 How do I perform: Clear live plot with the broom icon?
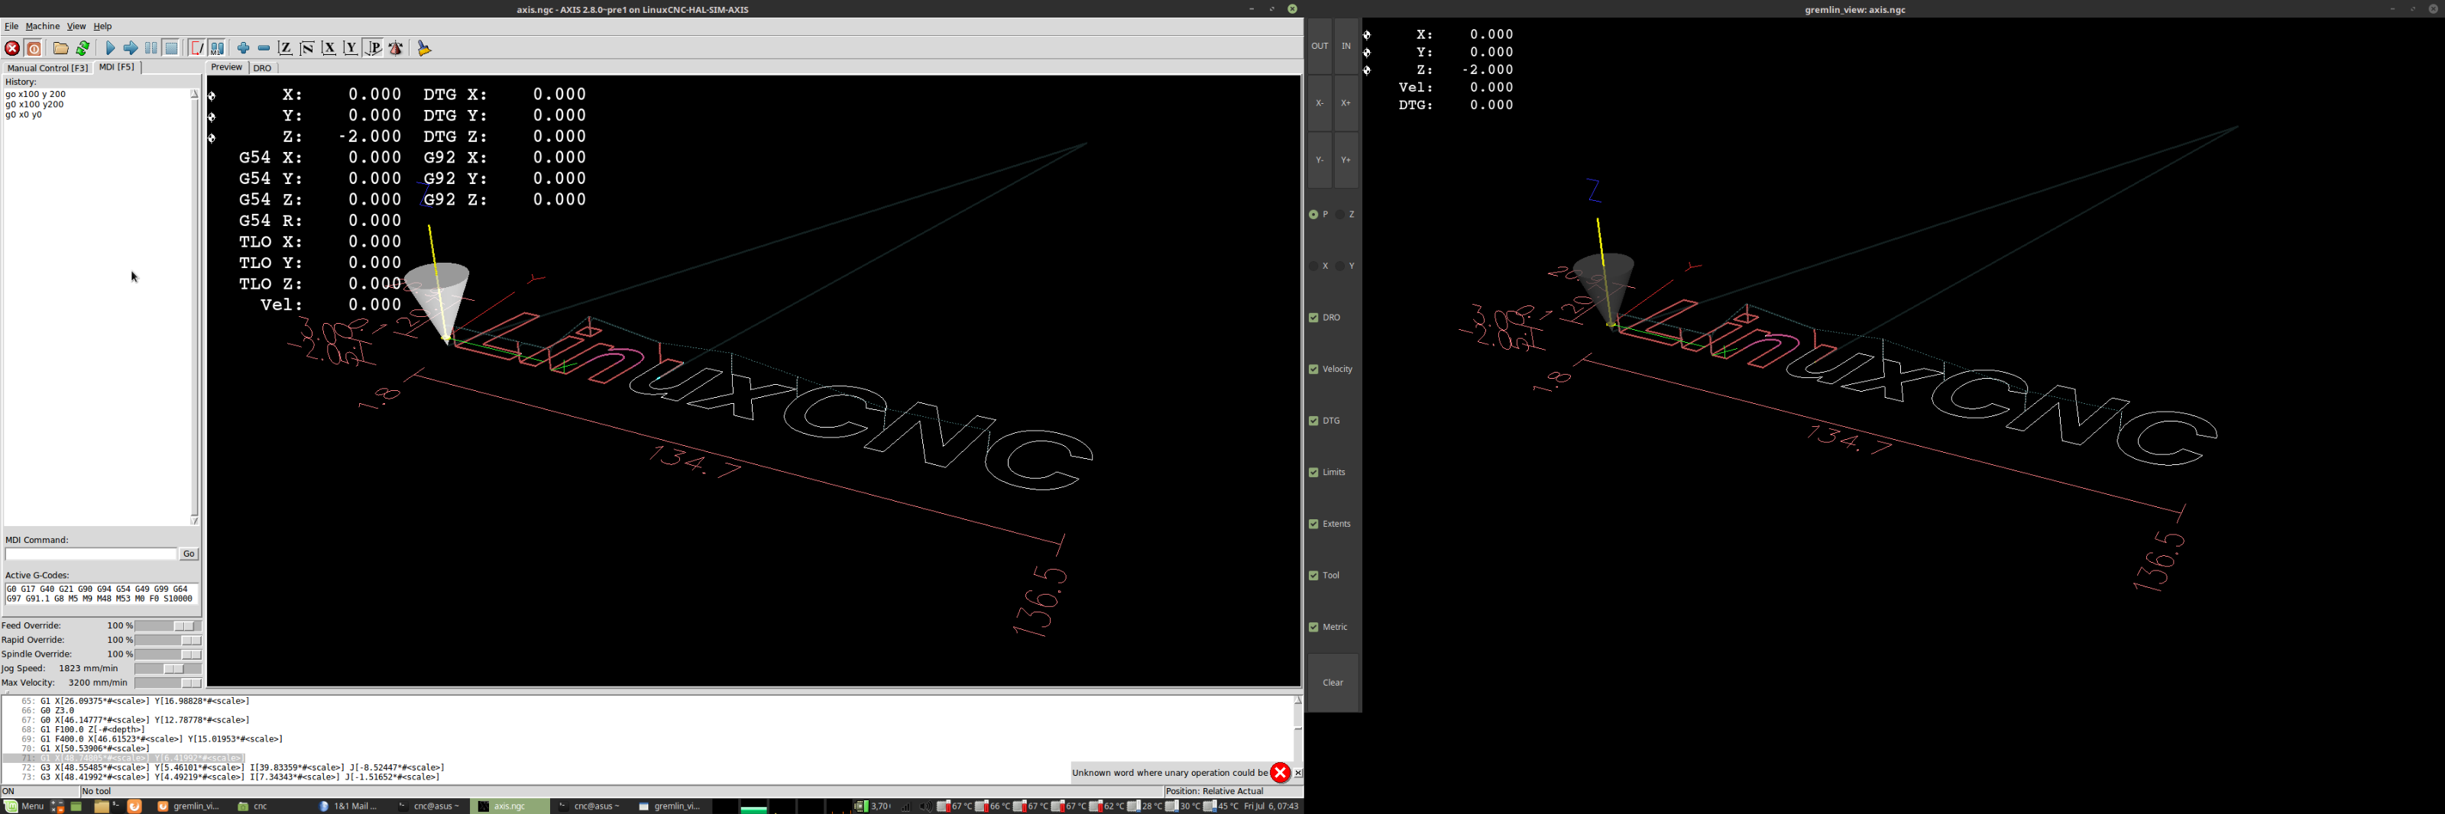tap(424, 48)
